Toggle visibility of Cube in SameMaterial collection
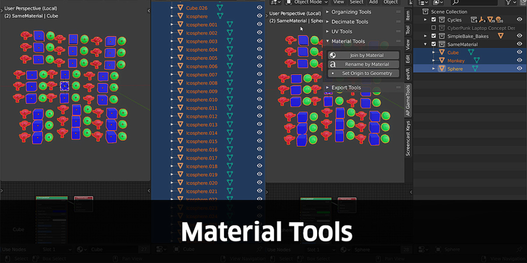Viewport: 527px width, 263px height. [519, 52]
